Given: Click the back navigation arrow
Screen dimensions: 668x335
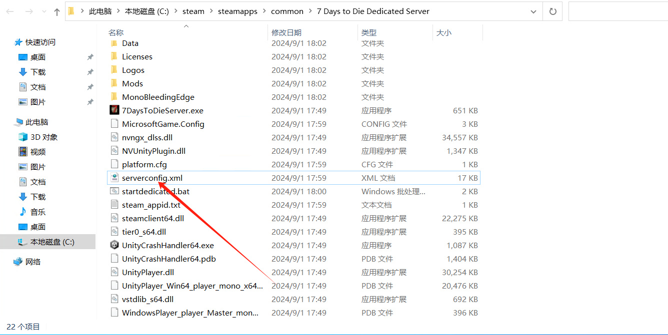Looking at the screenshot, I should [x=10, y=11].
